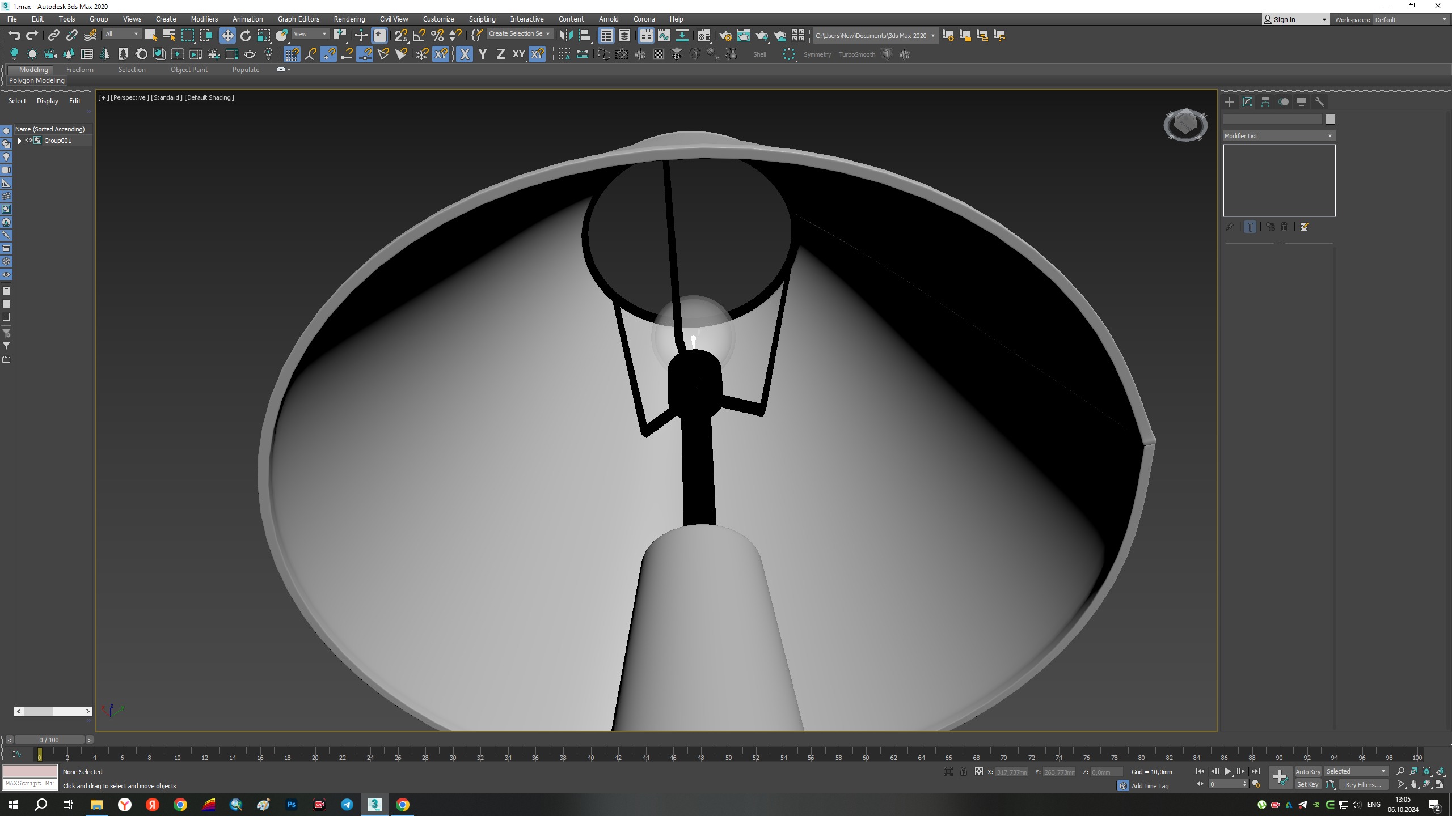Open the key filter Selected dropdown
Image resolution: width=1452 pixels, height=816 pixels.
point(1356,771)
